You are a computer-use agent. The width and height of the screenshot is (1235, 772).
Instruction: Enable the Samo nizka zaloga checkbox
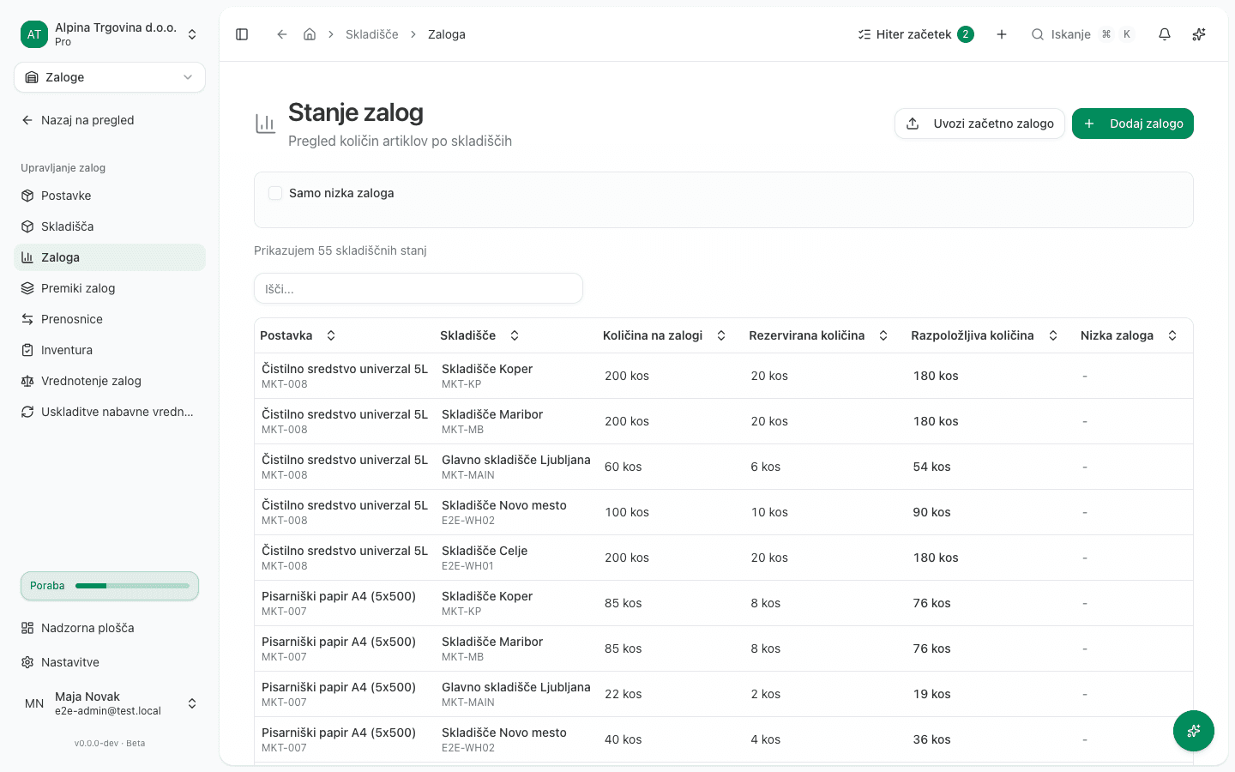click(x=275, y=193)
